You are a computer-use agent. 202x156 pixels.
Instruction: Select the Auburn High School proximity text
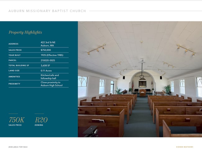(x=50, y=85)
